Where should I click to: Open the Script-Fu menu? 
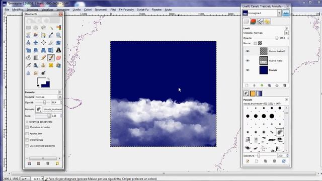[143, 10]
